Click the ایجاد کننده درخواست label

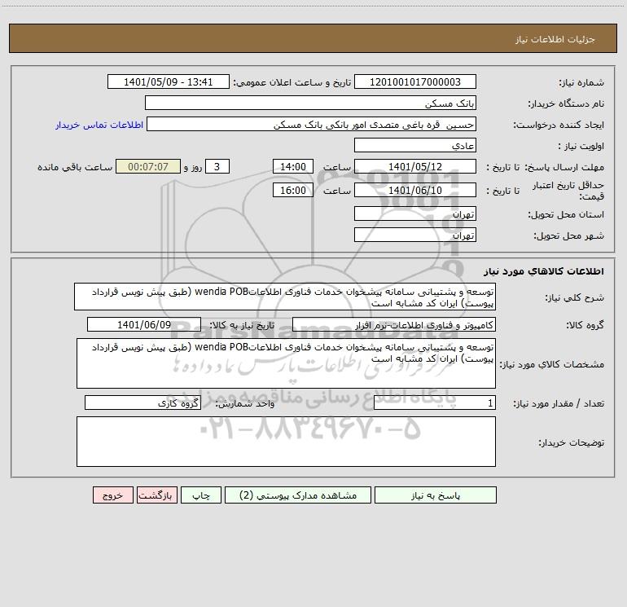click(x=559, y=125)
